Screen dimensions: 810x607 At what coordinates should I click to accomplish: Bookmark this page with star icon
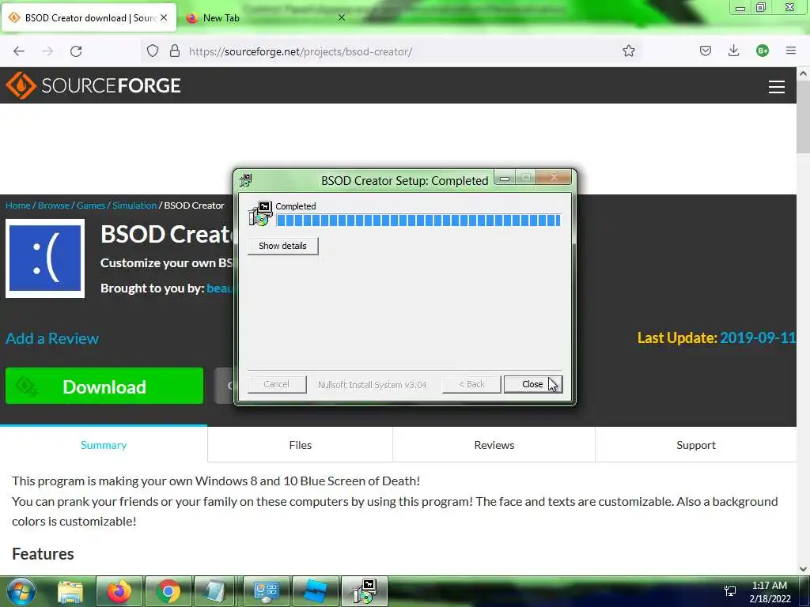(x=628, y=51)
